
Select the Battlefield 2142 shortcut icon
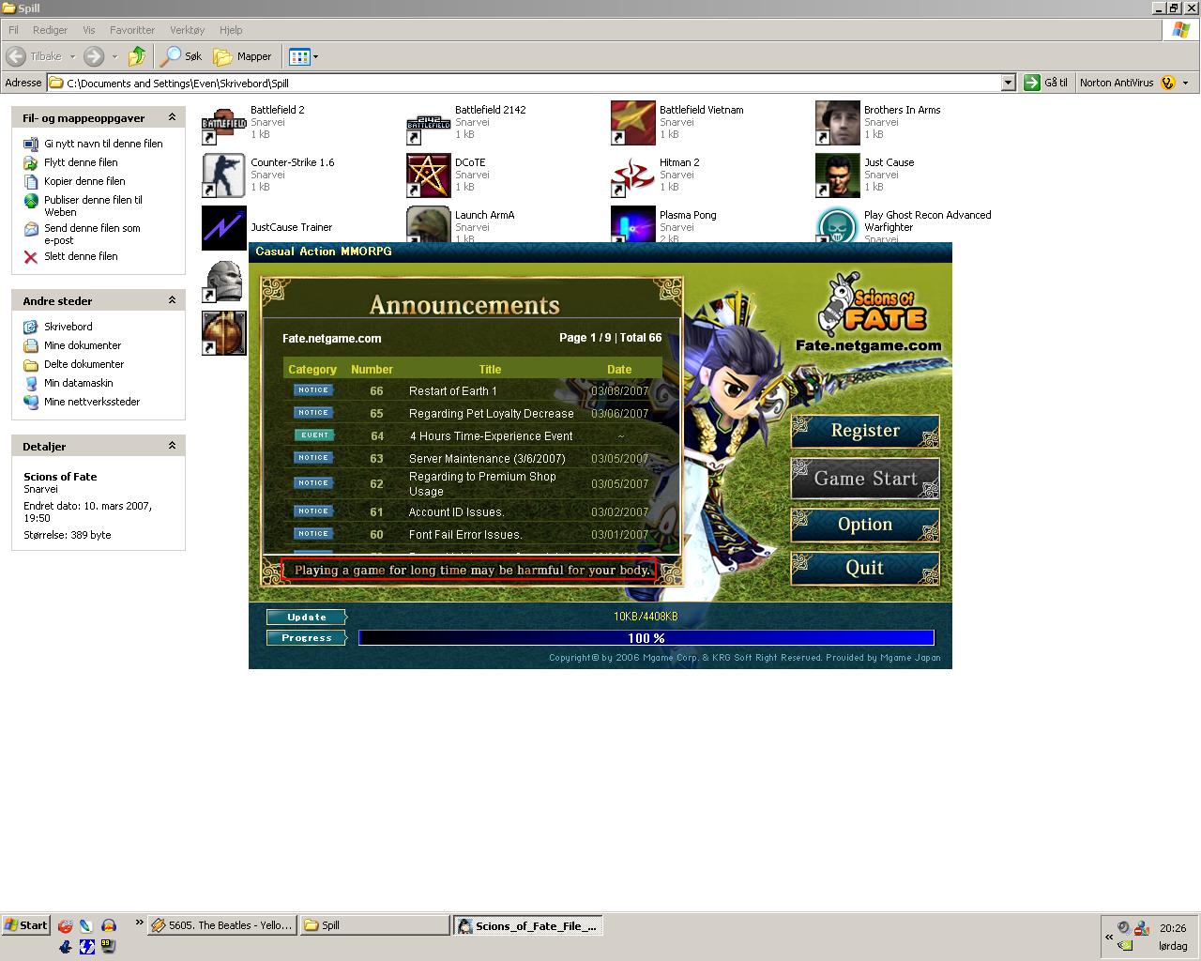[429, 123]
